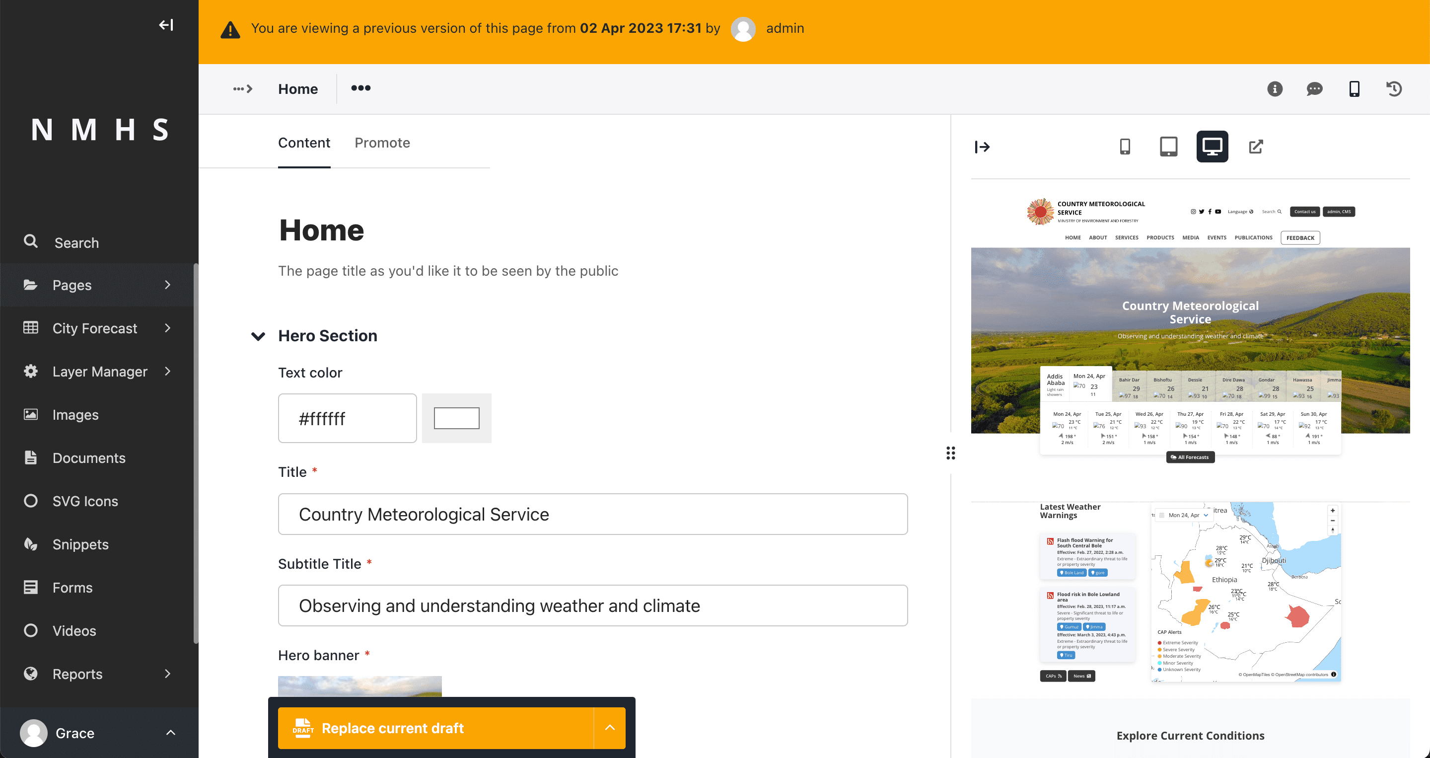Collapse the sidebar with the arrow icon
The height and width of the screenshot is (758, 1430).
pos(166,25)
